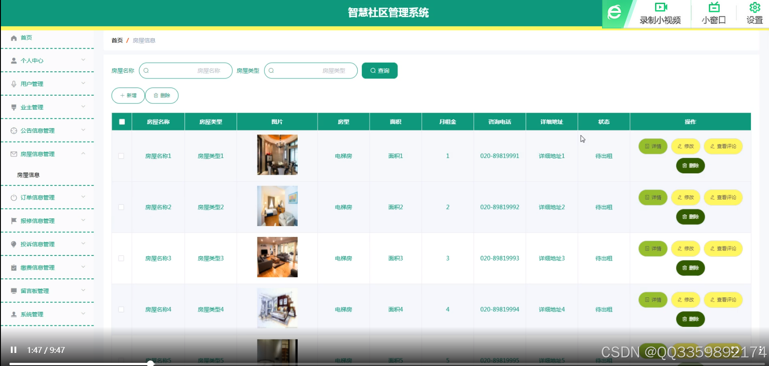The height and width of the screenshot is (366, 769).
Task: Collapse the 房屋信息管理 menu chevron
Action: (83, 154)
